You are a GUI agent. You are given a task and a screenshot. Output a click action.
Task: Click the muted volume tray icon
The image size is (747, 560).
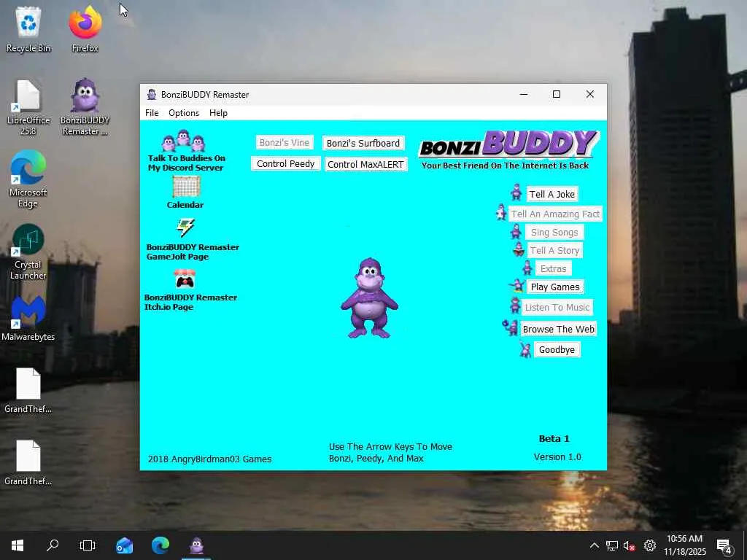point(629,545)
